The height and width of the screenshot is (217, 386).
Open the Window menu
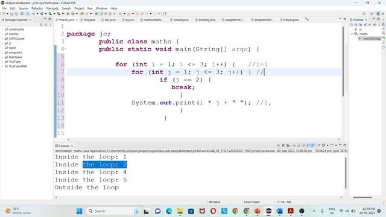[101, 8]
